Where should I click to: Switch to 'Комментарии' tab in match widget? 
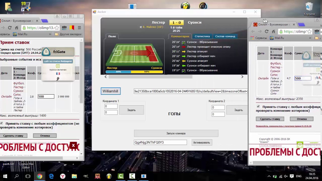pyautogui.click(x=180, y=36)
